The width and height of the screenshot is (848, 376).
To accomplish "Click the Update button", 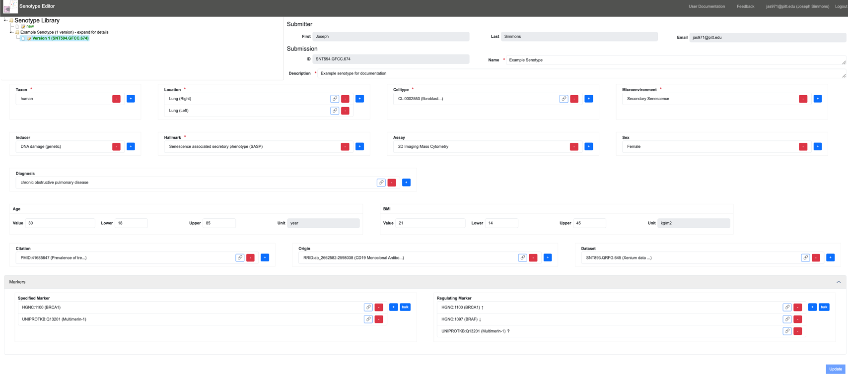I will pos(835,369).
